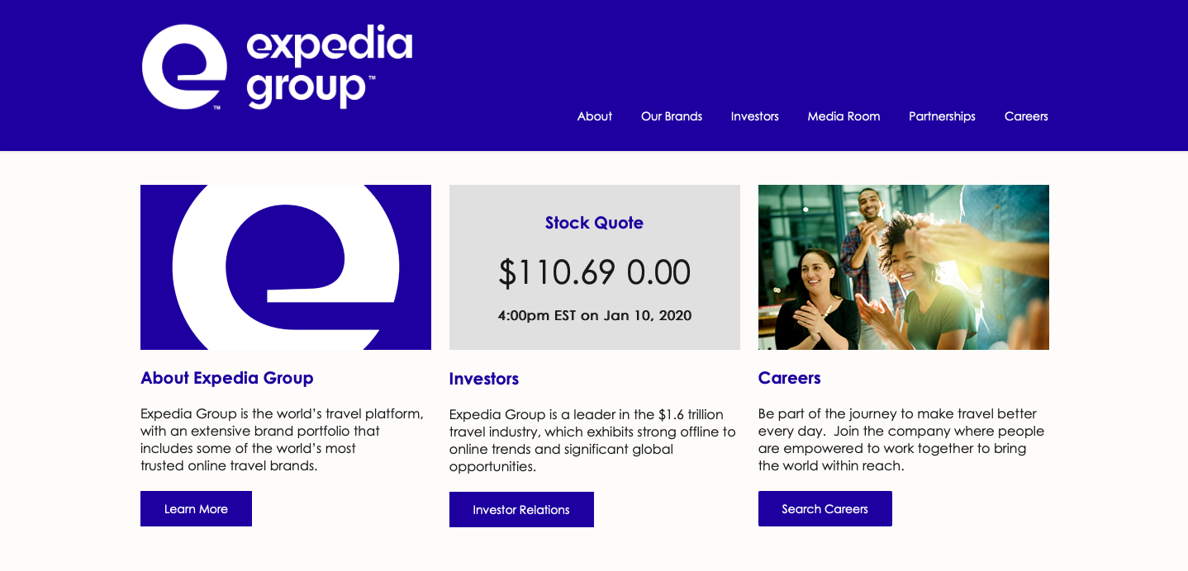The width and height of the screenshot is (1188, 571).
Task: Click the photo of people clapping
Action: [x=903, y=267]
